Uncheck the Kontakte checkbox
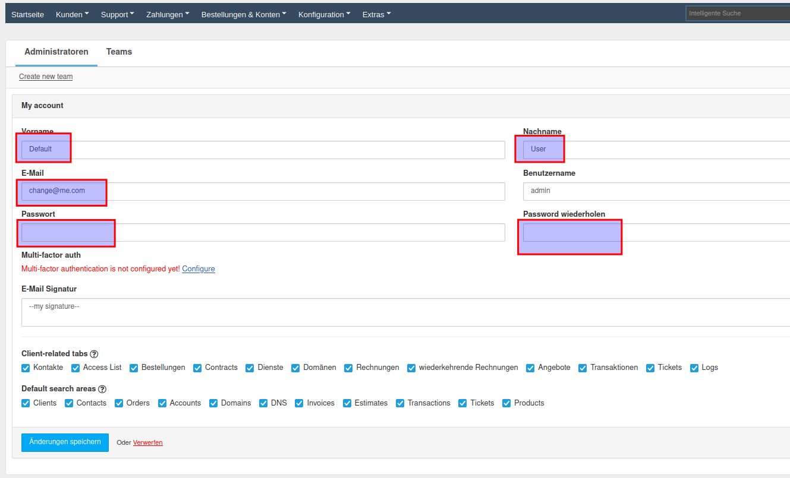790x478 pixels. pos(26,368)
